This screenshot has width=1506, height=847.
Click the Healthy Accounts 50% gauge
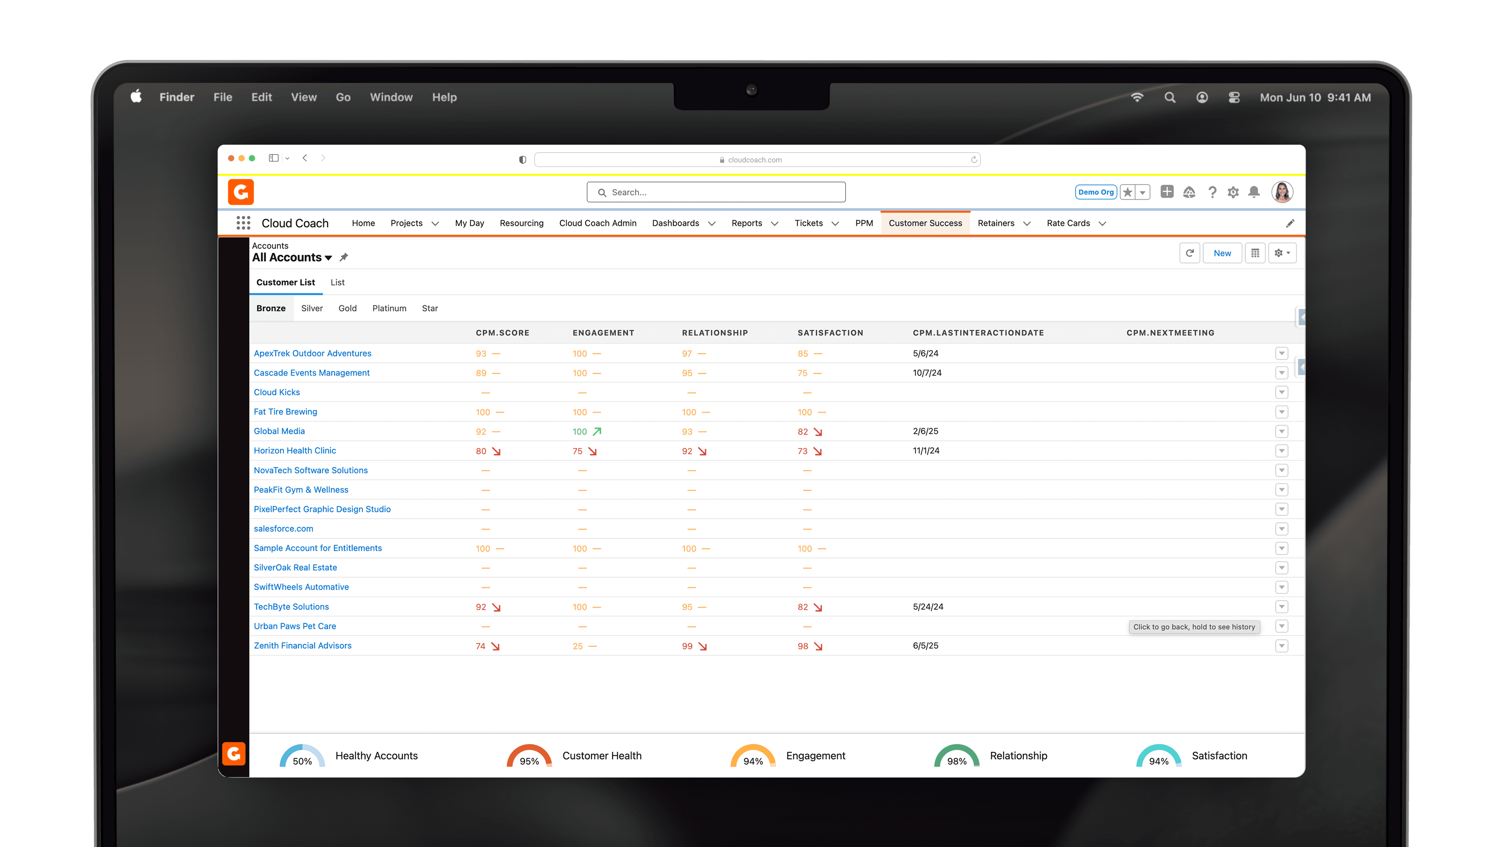(x=302, y=755)
